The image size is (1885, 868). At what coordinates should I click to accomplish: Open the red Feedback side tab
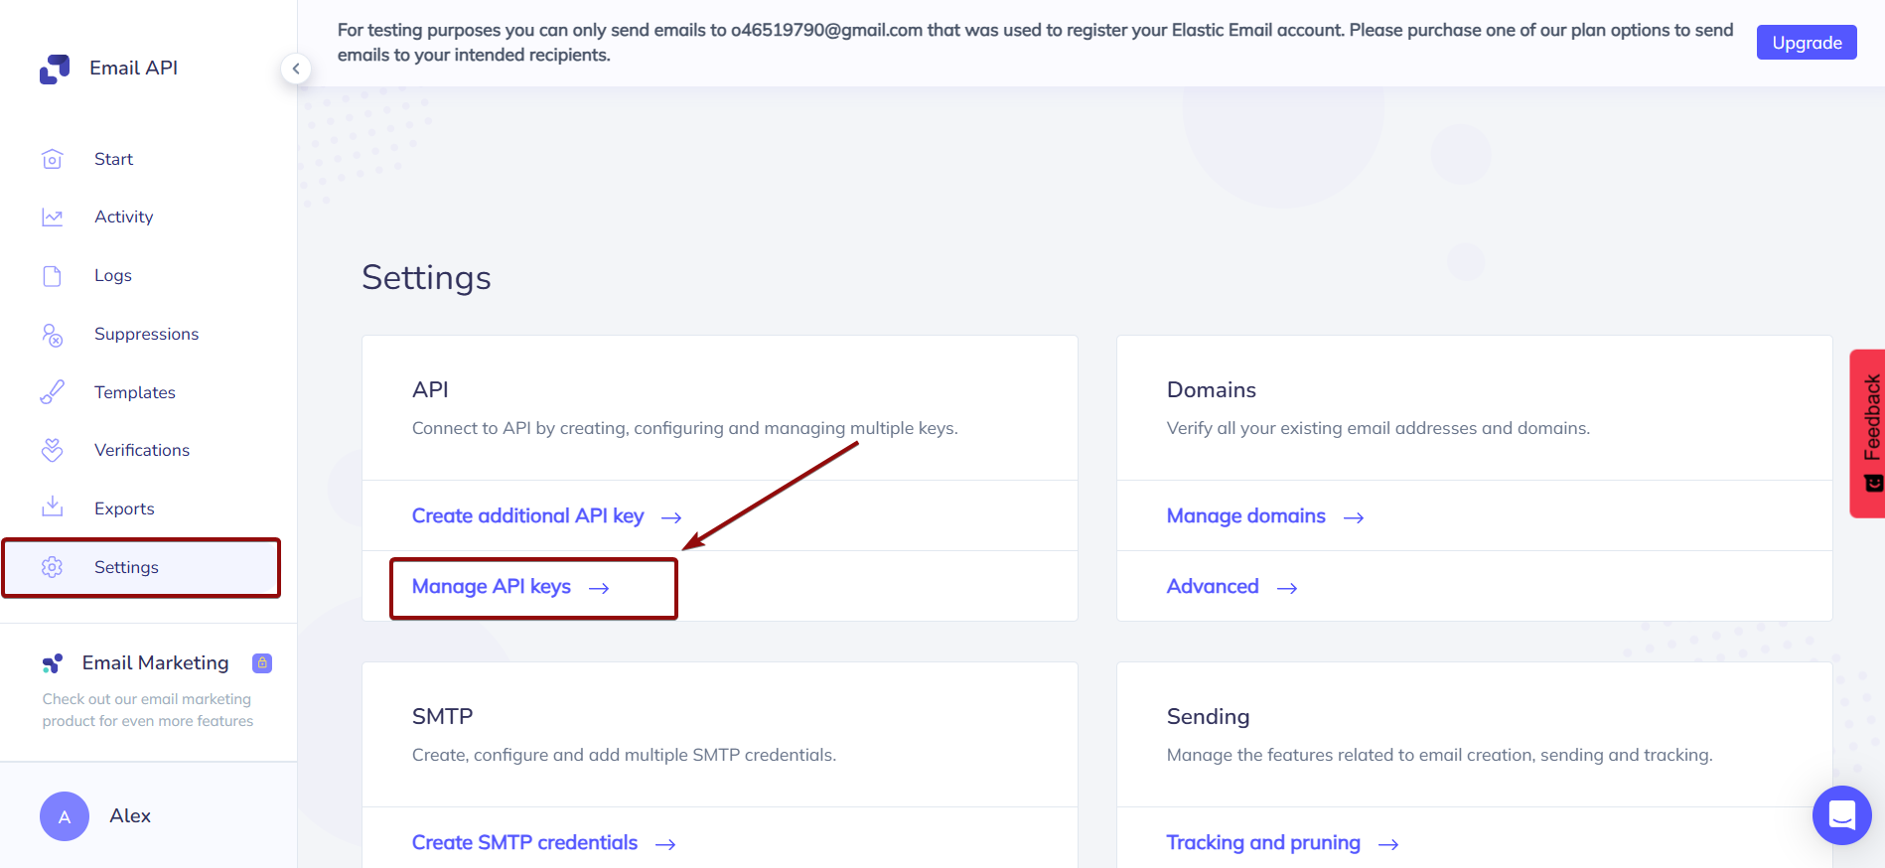coord(1868,432)
